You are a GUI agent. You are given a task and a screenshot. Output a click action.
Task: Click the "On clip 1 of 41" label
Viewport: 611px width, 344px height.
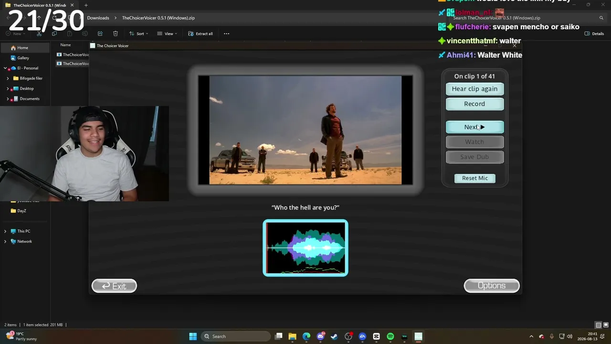[x=474, y=76]
